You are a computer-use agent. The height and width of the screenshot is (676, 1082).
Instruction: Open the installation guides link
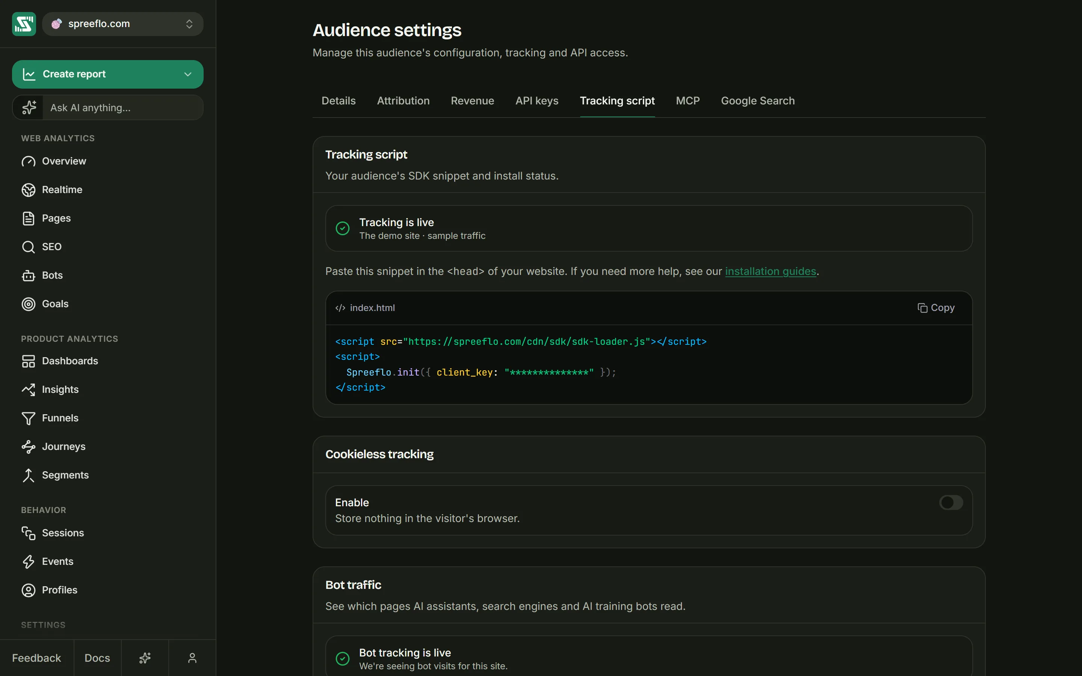point(771,272)
